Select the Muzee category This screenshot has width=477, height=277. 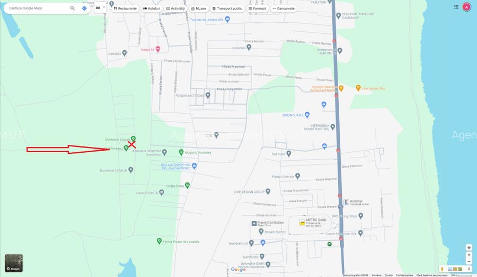coord(198,8)
